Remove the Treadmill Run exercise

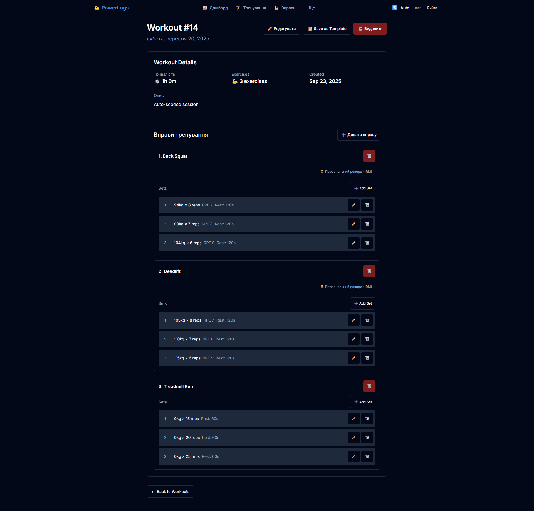click(x=369, y=386)
